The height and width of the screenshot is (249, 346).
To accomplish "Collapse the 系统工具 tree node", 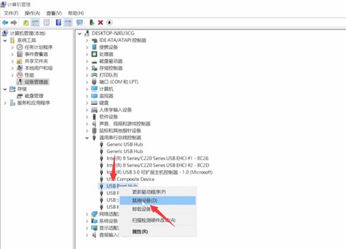I will pyautogui.click(x=5, y=40).
